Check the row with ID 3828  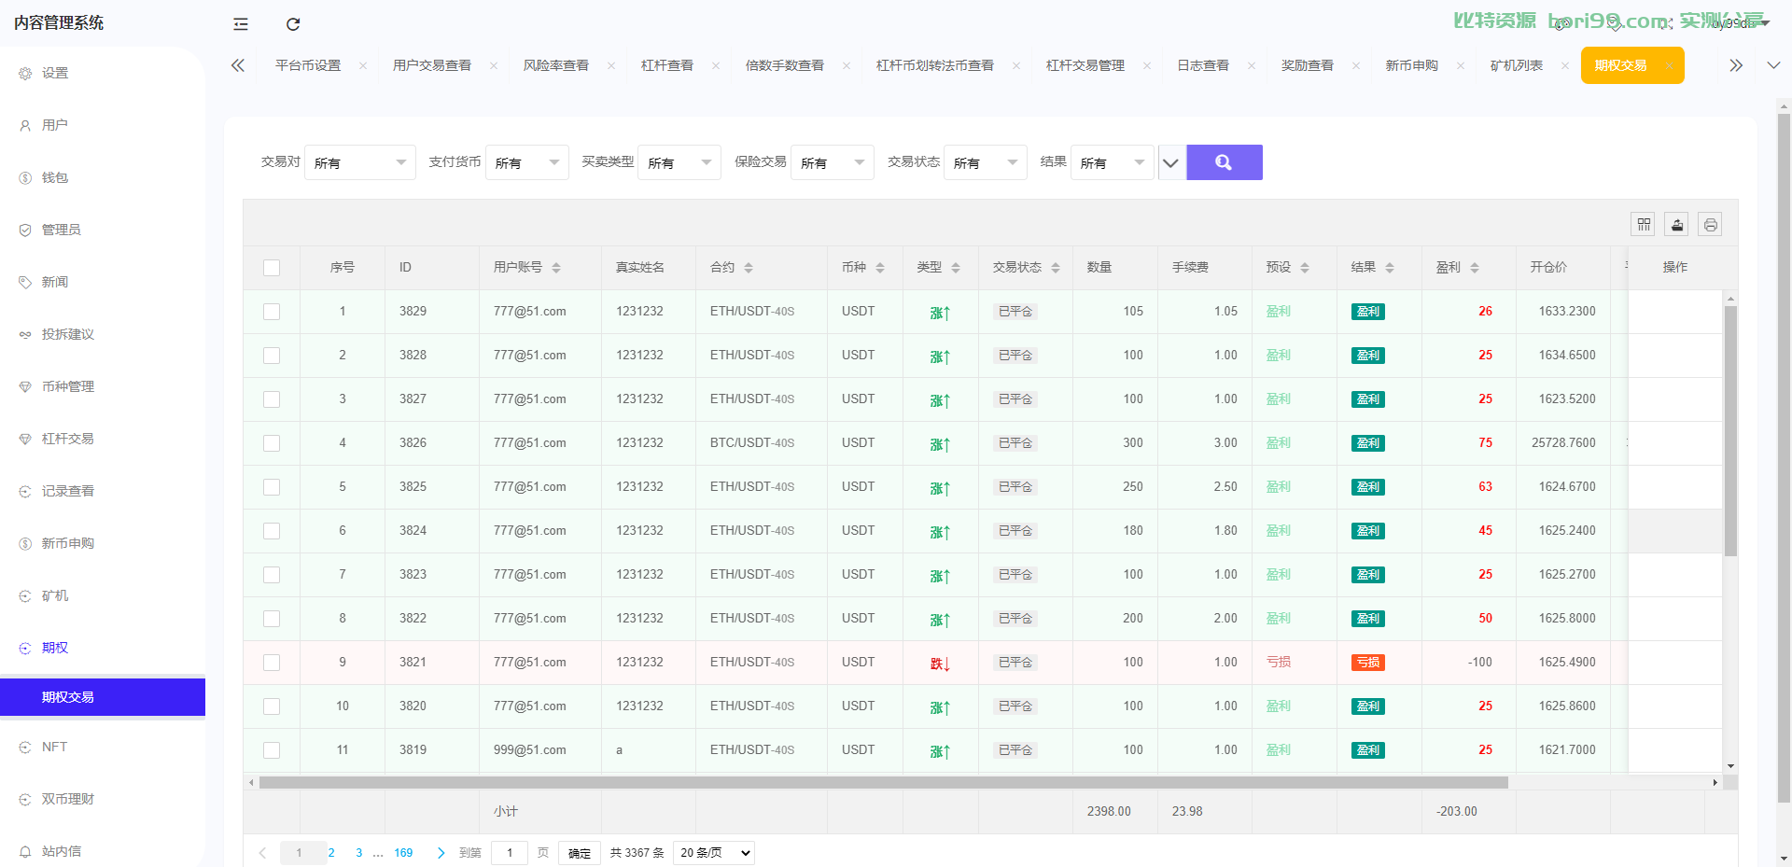click(x=272, y=356)
